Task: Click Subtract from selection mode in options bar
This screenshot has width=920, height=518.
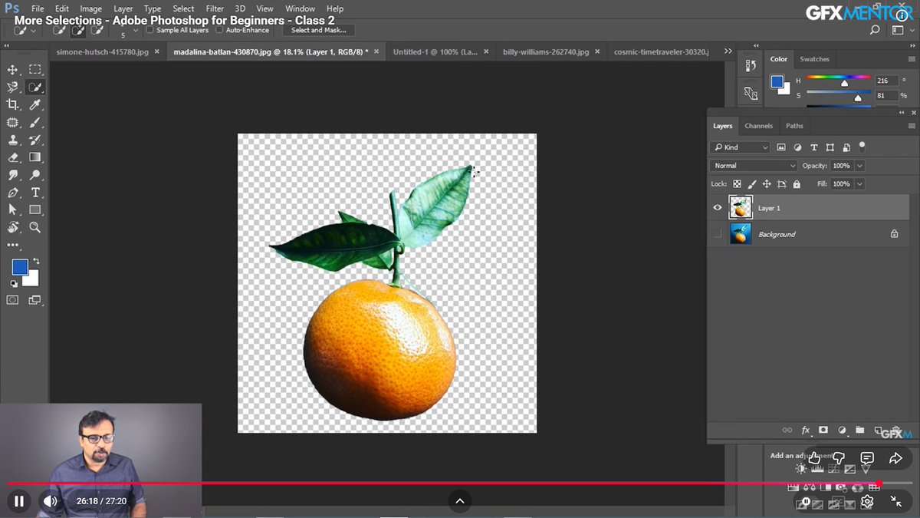Action: 97,30
